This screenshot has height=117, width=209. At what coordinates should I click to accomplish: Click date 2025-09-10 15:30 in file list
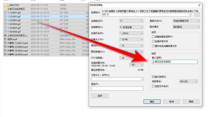(40, 54)
